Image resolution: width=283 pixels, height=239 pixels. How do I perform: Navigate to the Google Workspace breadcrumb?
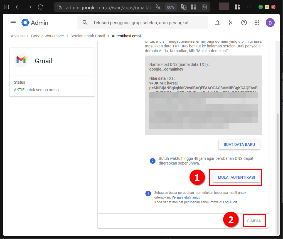click(x=47, y=36)
